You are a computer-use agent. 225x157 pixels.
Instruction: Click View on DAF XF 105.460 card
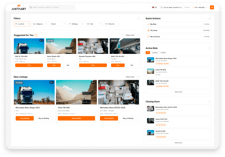pos(29,65)
